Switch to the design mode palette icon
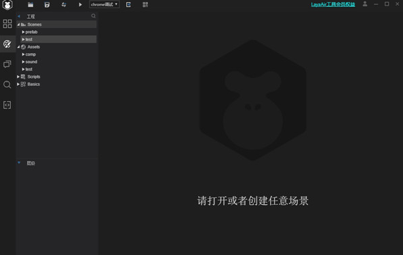This screenshot has width=403, height=255. point(7,44)
